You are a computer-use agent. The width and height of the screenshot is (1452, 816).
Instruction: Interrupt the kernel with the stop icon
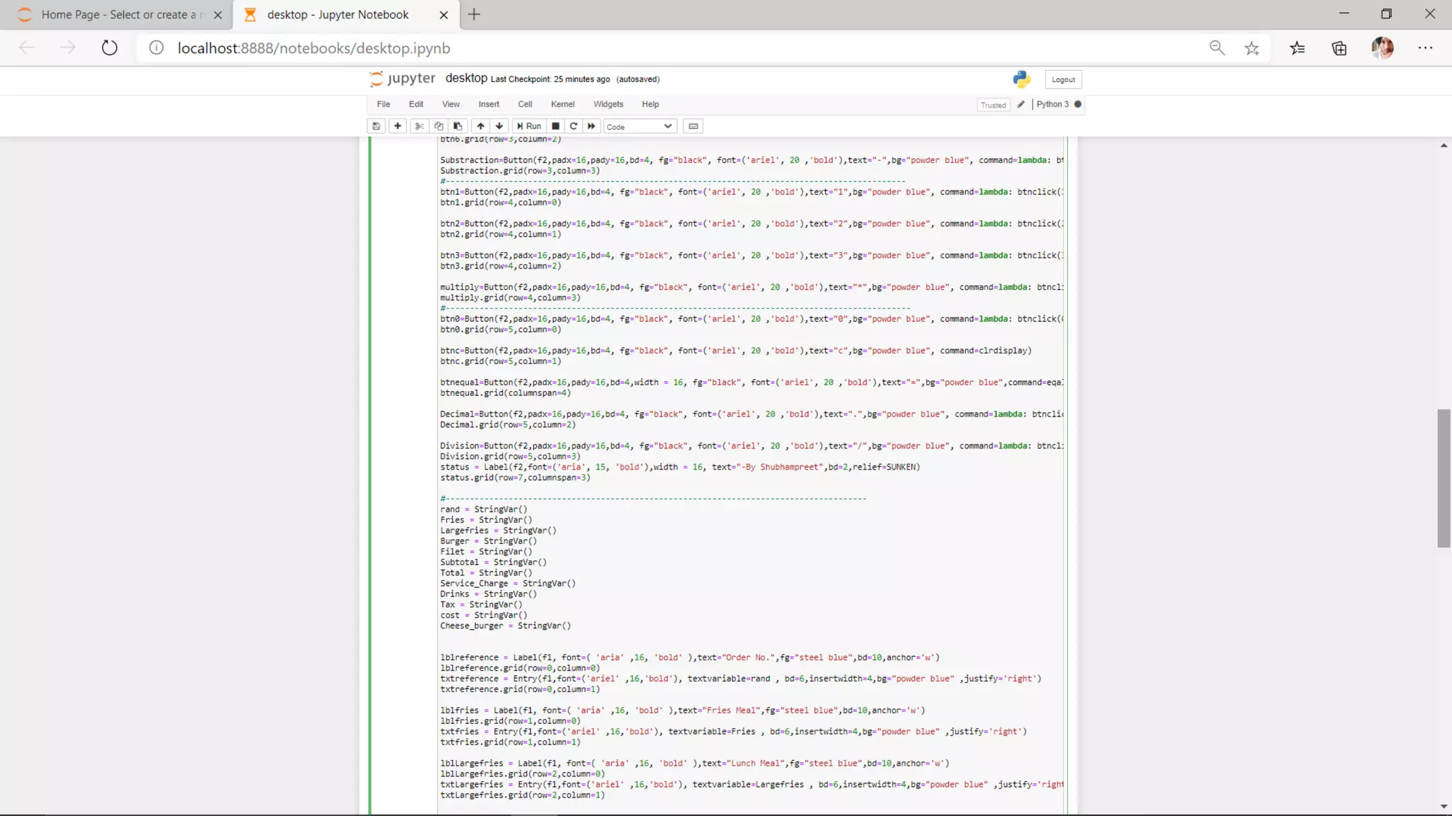(556, 126)
